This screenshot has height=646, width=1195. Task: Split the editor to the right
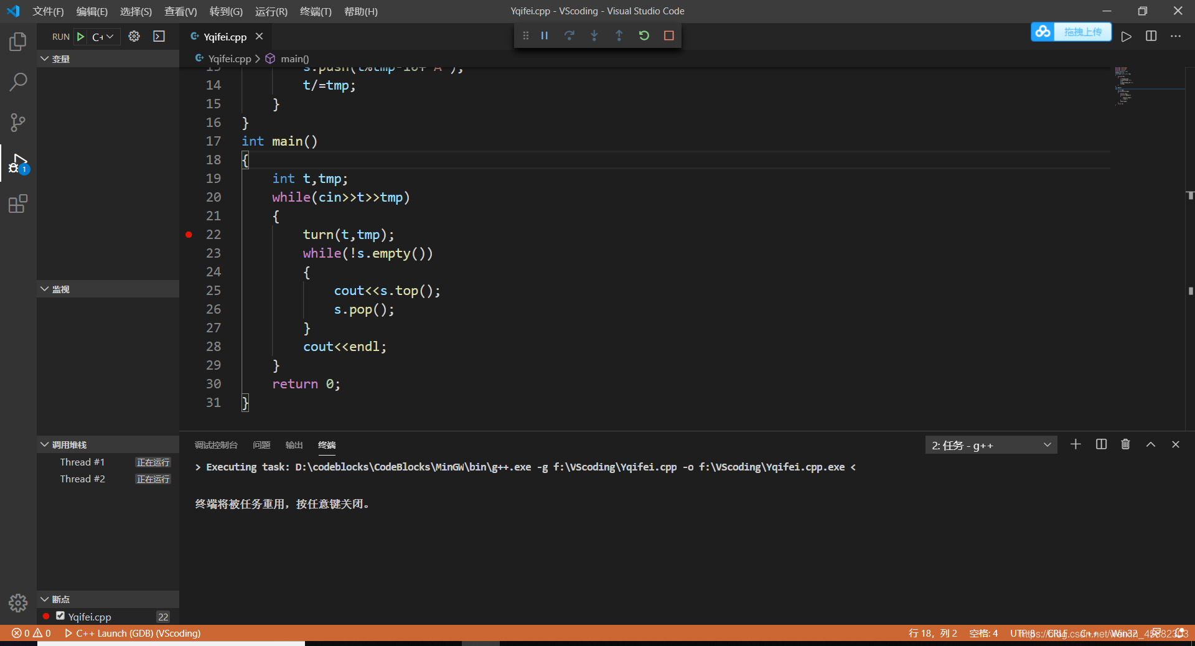coord(1151,37)
